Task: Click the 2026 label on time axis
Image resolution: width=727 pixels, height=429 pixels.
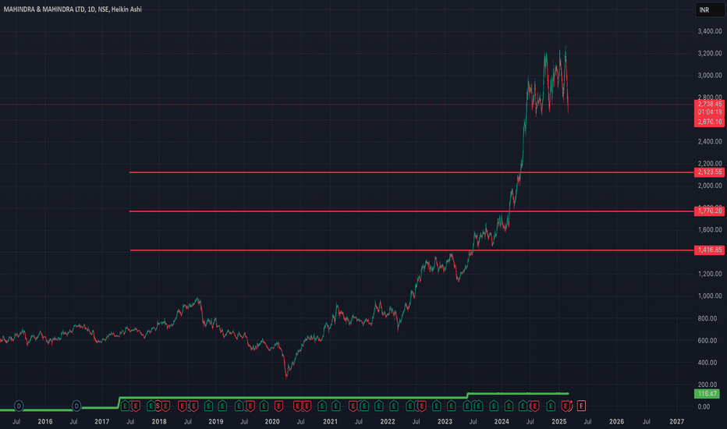Action: point(616,421)
